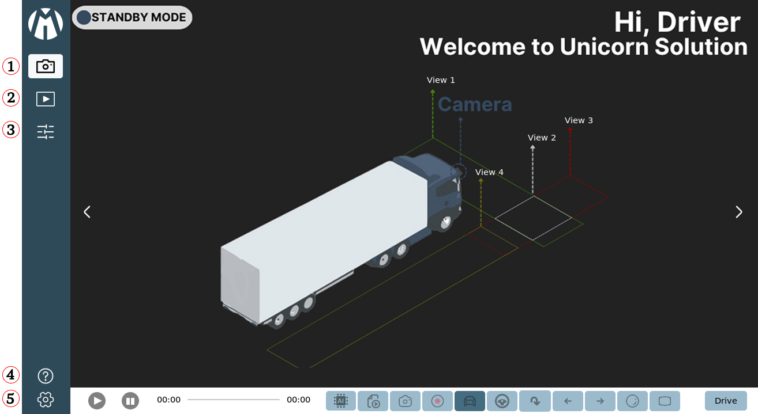Go to the next view with the right chevron
The width and height of the screenshot is (758, 414).
(738, 212)
